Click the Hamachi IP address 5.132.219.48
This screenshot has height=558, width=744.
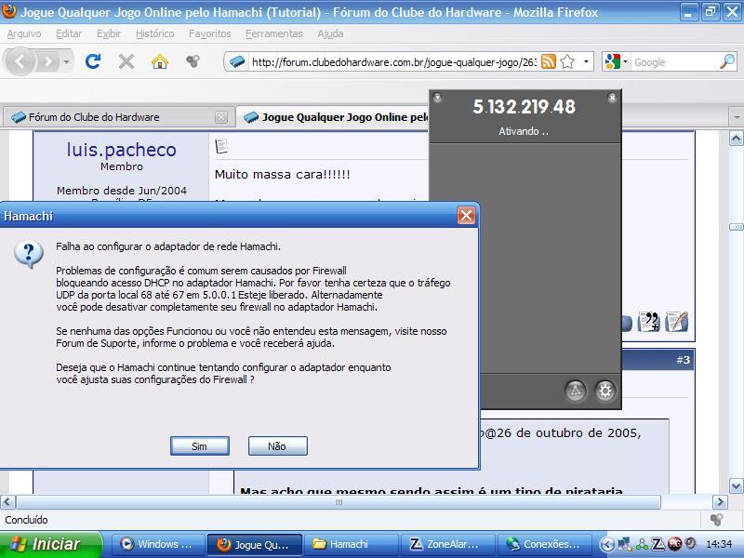tap(524, 107)
